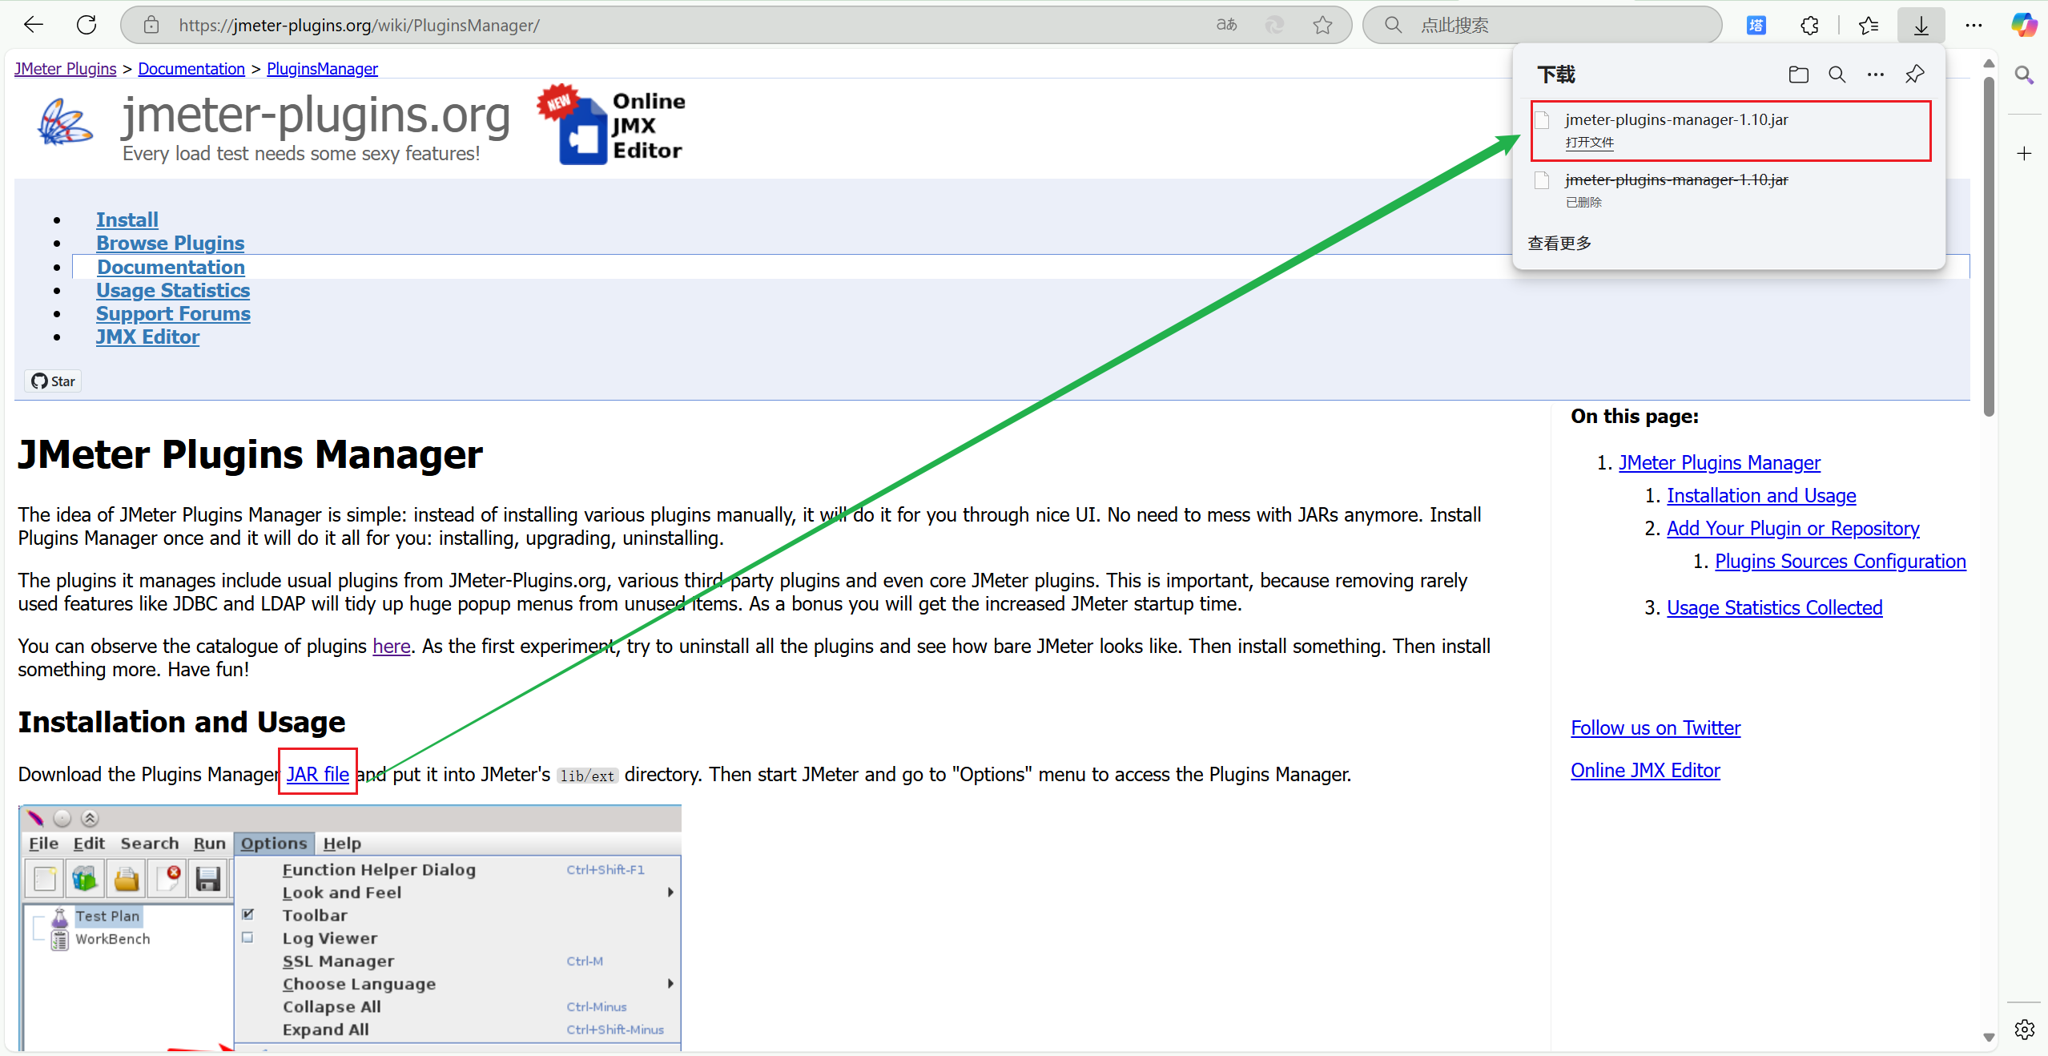Viewport: 2048px width, 1056px height.
Task: Click Copilot icon in toolbar
Action: tap(2023, 25)
